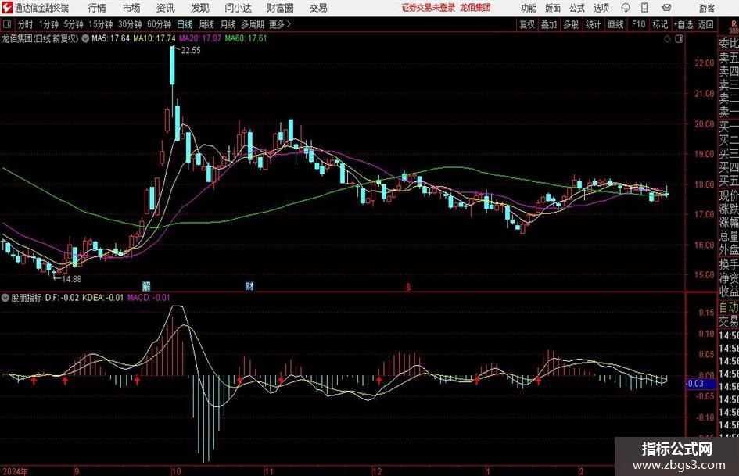Open the 资讯 menu
739x476 pixels.
click(166, 8)
